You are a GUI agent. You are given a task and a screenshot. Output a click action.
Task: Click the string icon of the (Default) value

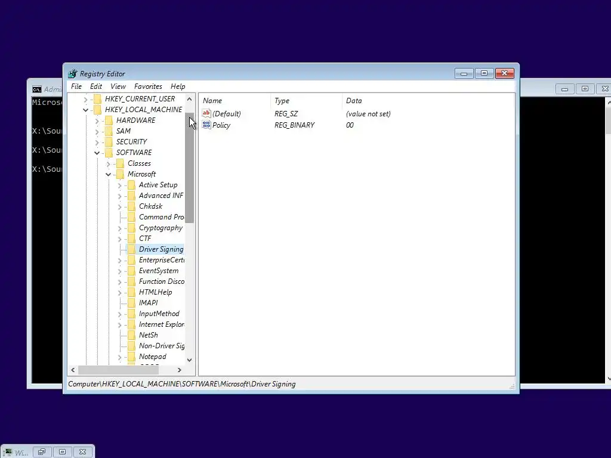coord(206,113)
